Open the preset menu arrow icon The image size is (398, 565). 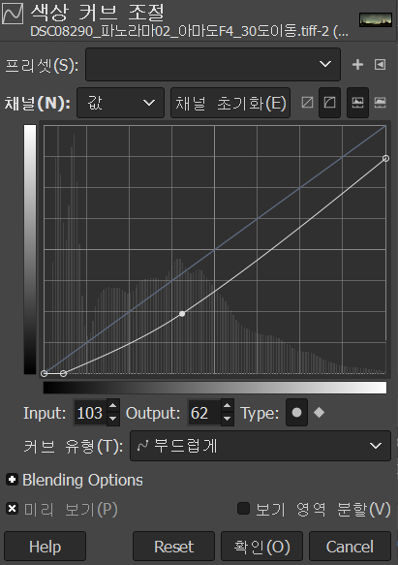[380, 65]
